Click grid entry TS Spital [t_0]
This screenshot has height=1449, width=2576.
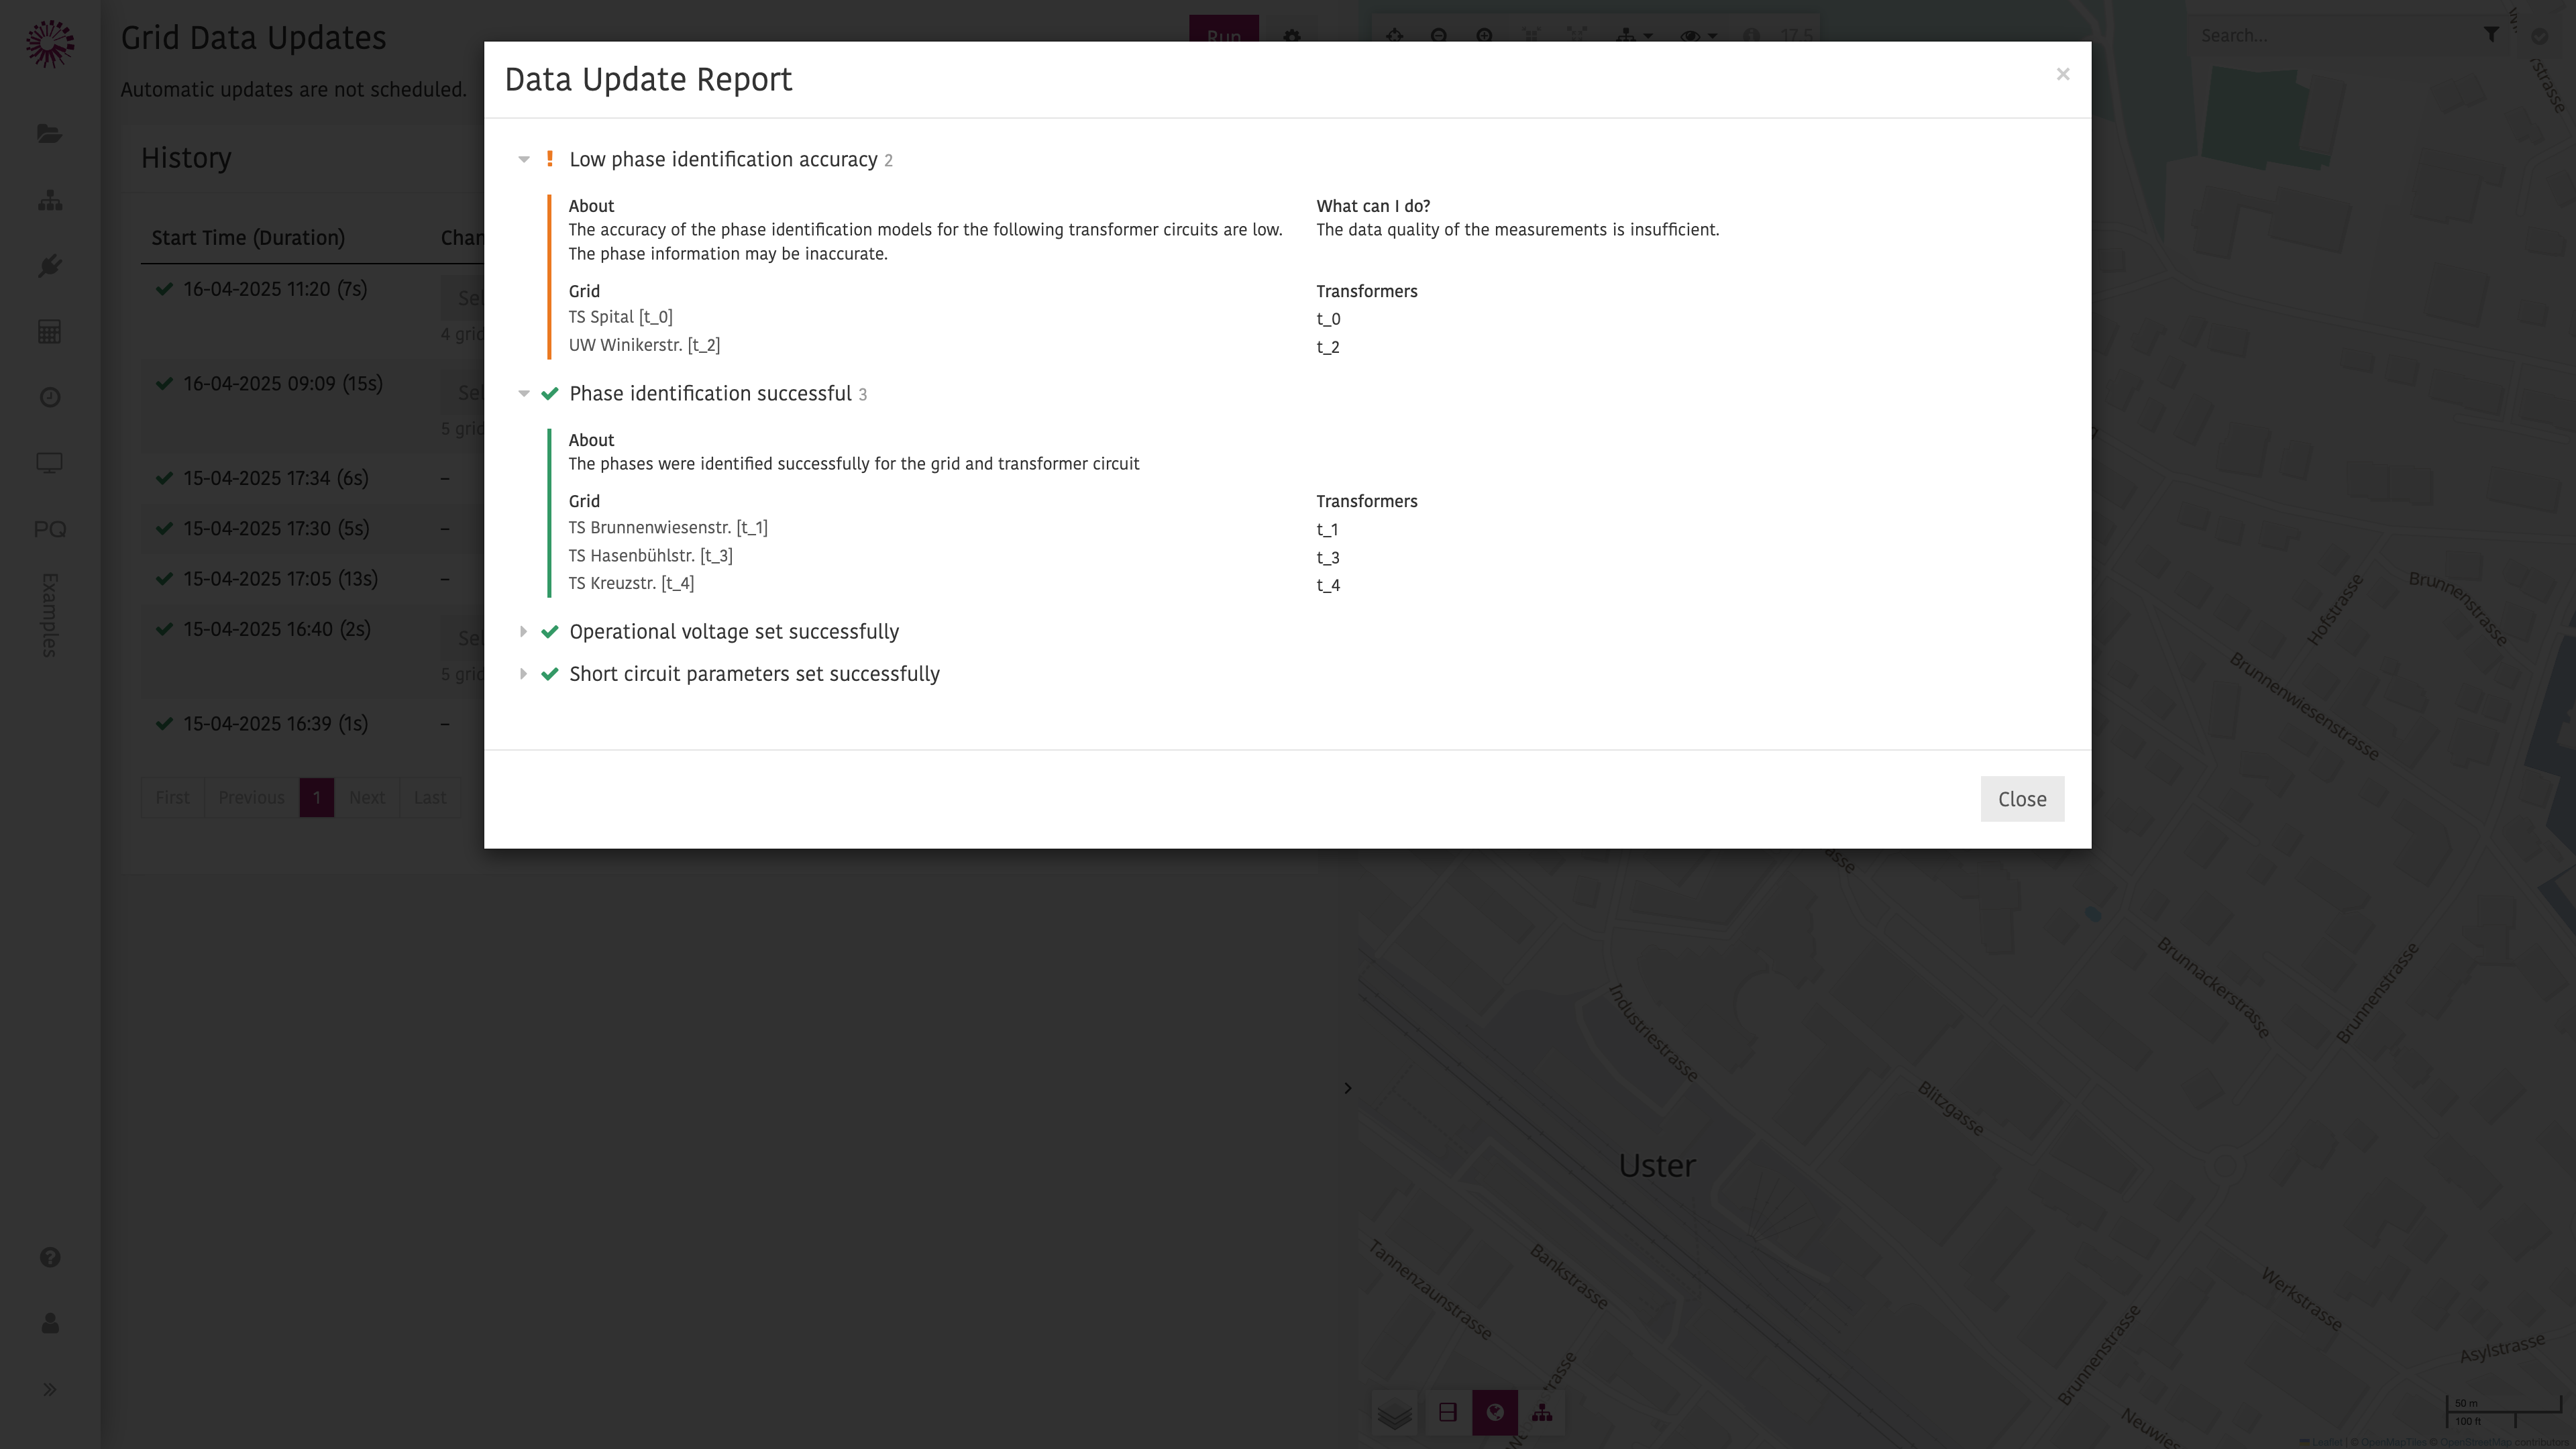620,317
